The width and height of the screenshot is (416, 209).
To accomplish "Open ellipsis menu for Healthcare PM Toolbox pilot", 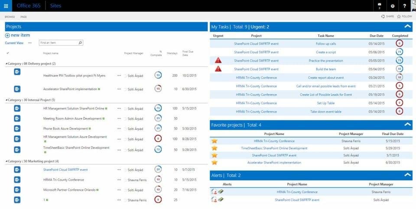I will (x=119, y=76).
